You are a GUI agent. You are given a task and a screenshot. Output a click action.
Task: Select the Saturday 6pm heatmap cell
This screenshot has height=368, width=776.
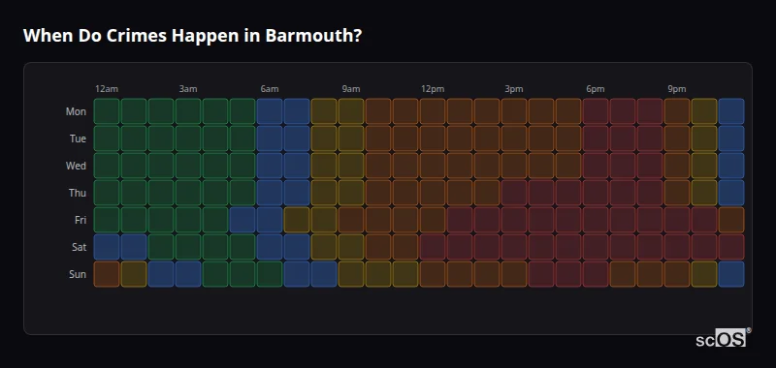click(596, 247)
